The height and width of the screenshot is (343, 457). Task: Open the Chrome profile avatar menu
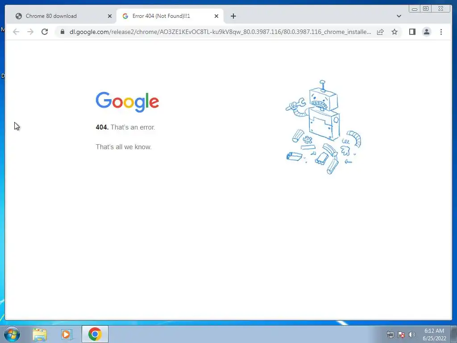(426, 32)
